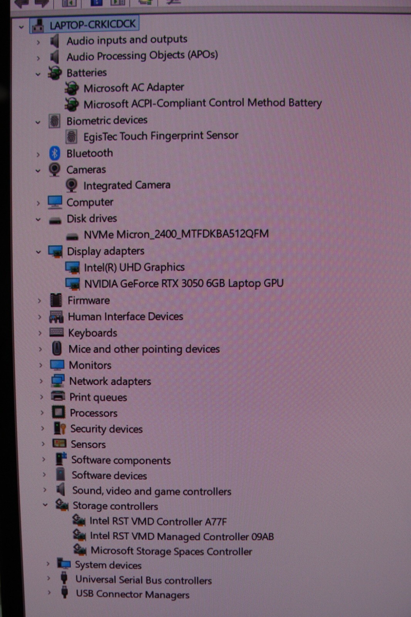Click the Bluetooth logo icon

click(55, 153)
